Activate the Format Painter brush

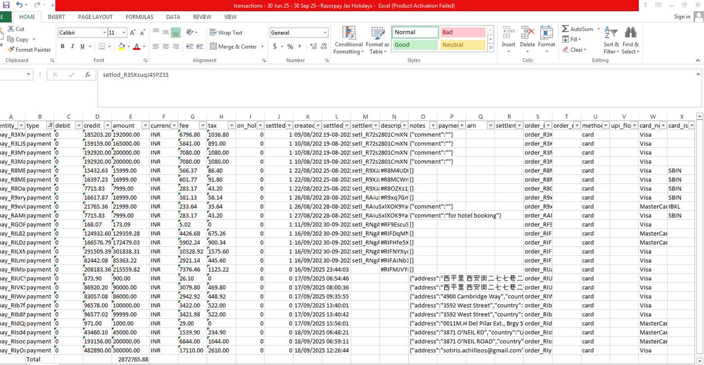29,50
